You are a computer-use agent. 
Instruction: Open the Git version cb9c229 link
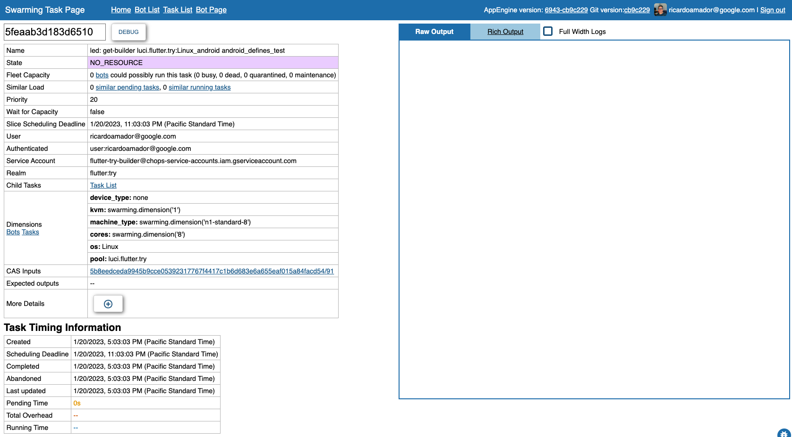coord(637,10)
